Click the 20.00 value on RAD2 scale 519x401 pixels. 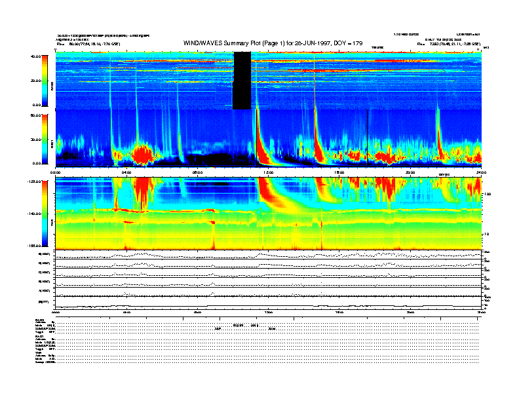point(35,81)
